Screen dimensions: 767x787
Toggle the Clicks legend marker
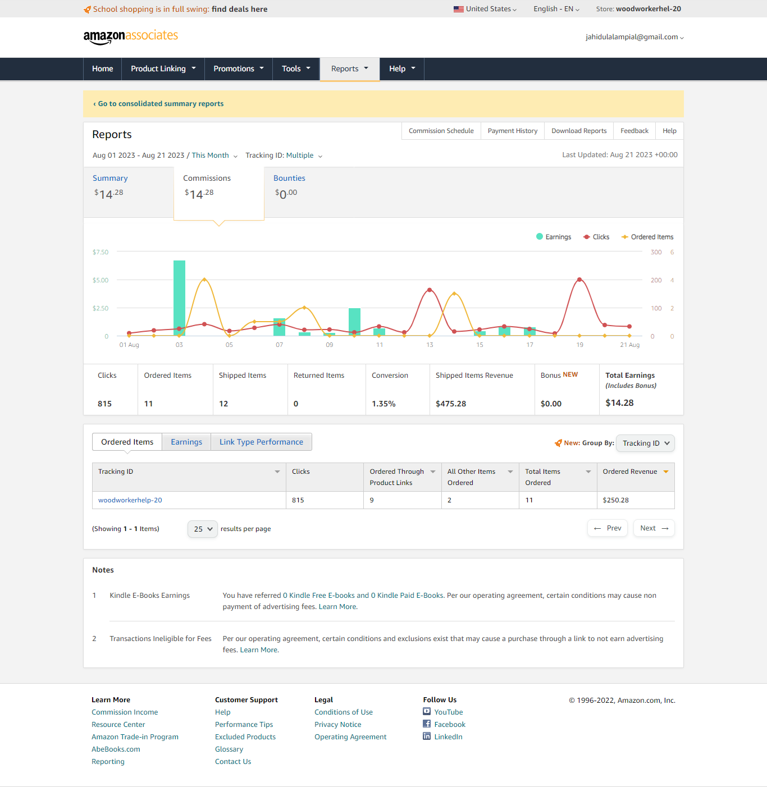click(587, 237)
